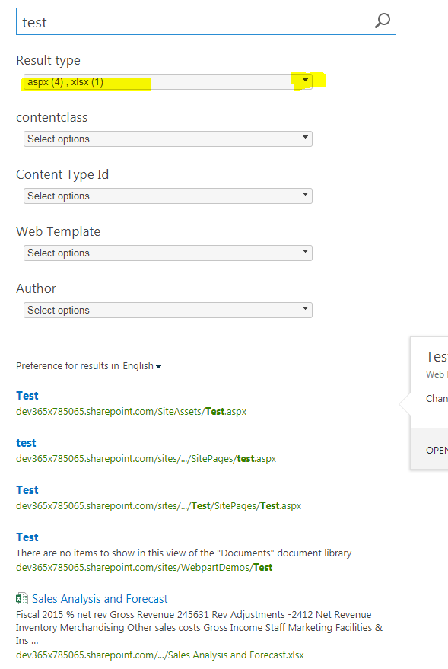Open the Author refinement dropdown
Viewport: 448px width, 669px height.
[x=167, y=310]
